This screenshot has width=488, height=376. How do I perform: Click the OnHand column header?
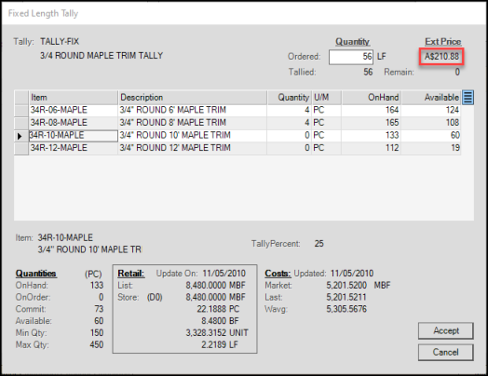pos(371,98)
